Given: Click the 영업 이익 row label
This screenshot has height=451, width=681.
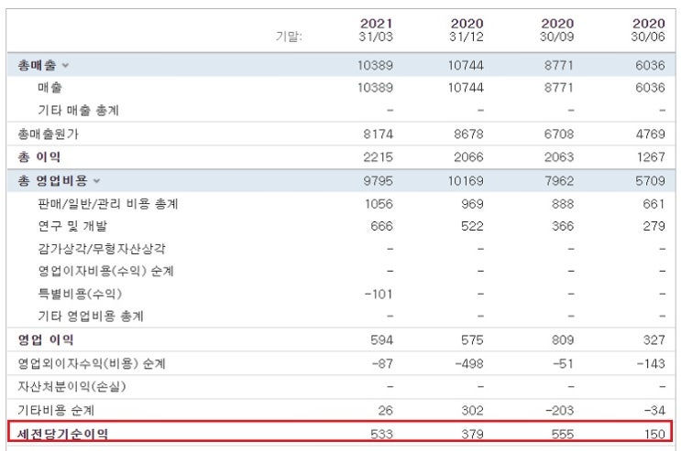Looking at the screenshot, I should [x=46, y=340].
